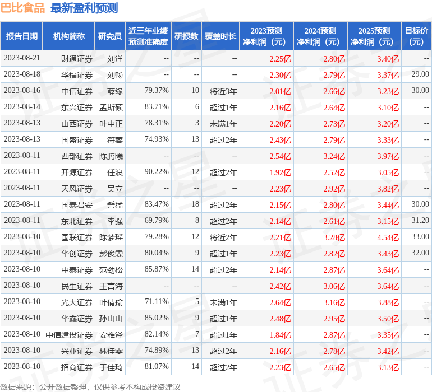Viewport: 432px width, 392px height.
Task: Click the 31.20 target price
Action: click(x=420, y=220)
